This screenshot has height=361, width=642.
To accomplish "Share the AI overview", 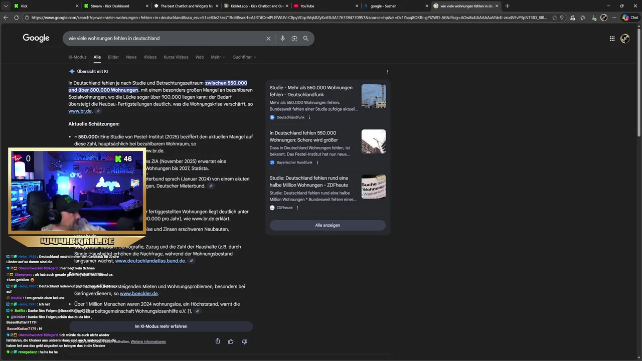I will [218, 341].
